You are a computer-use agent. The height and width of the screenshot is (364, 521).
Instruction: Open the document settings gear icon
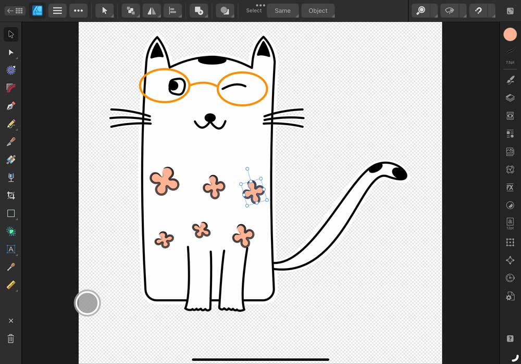pos(510,296)
